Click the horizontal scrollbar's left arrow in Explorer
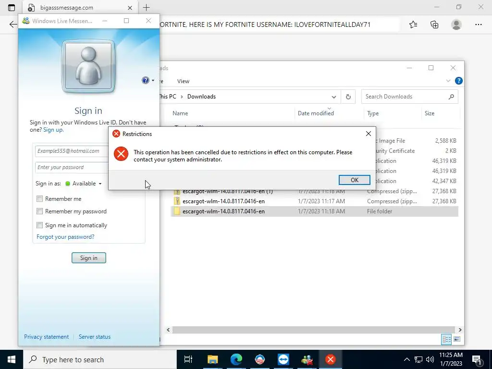492x369 pixels. 168,330
